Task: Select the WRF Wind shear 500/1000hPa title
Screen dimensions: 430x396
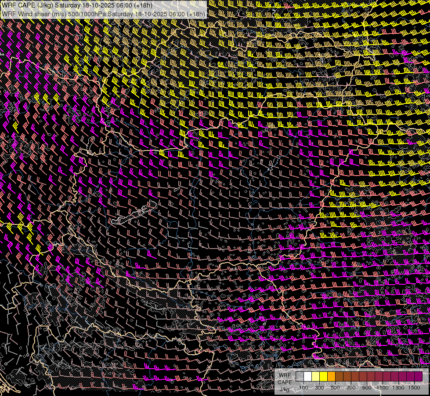Action: click(104, 14)
